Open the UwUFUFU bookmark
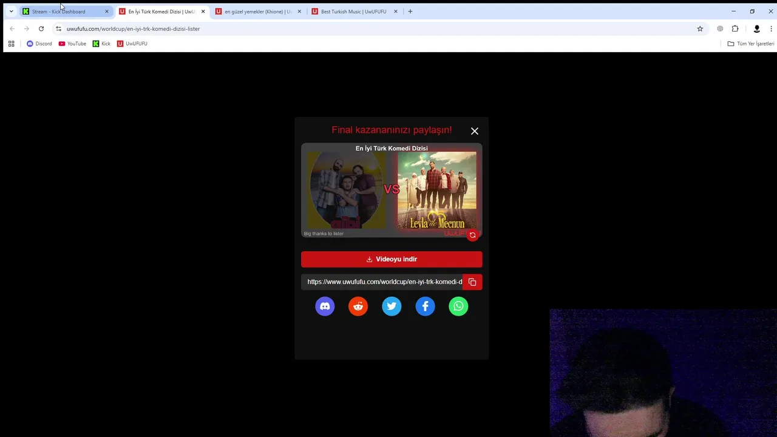 pos(132,44)
